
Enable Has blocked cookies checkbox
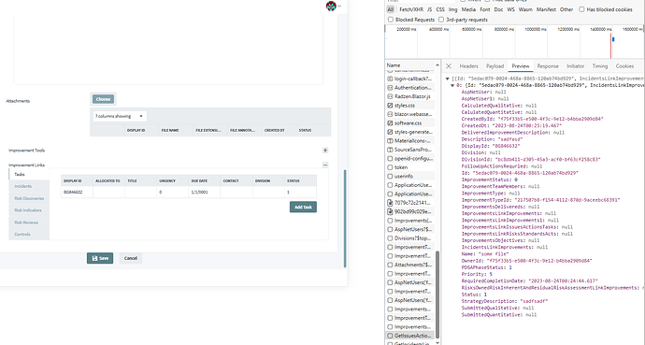[581, 9]
